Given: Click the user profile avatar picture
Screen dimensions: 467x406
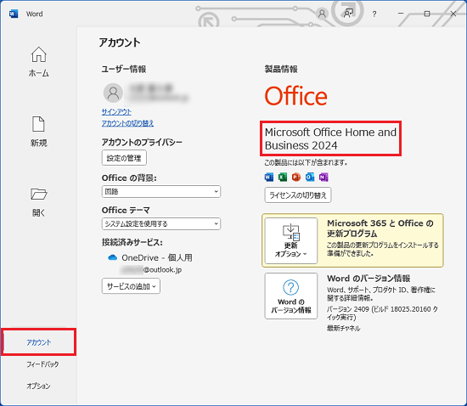Looking at the screenshot, I should click(x=113, y=93).
